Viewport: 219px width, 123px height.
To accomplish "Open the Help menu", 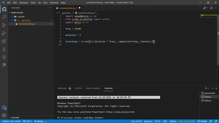I will [63, 2].
